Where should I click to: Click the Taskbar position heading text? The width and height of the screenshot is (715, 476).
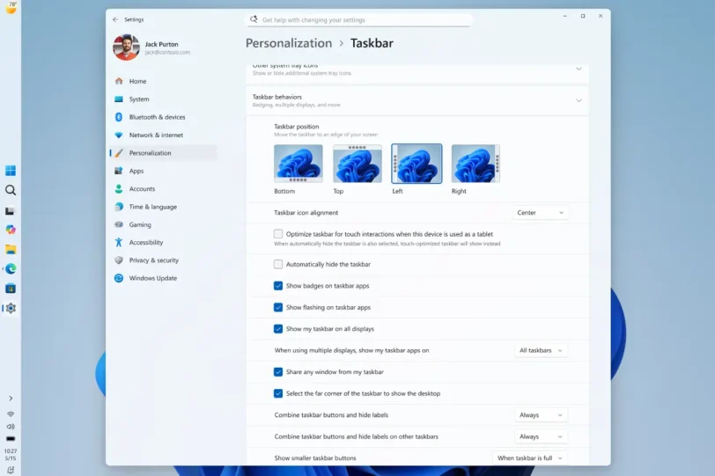click(297, 127)
